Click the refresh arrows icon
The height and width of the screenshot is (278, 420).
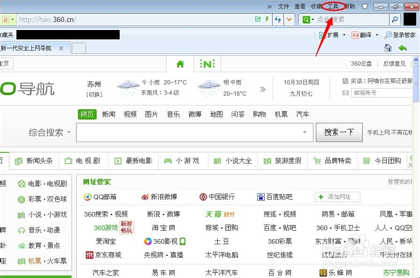coord(278,19)
